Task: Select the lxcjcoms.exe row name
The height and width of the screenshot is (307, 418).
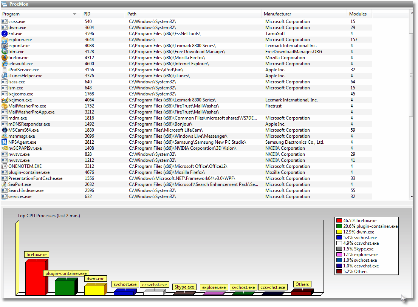Action: point(21,94)
